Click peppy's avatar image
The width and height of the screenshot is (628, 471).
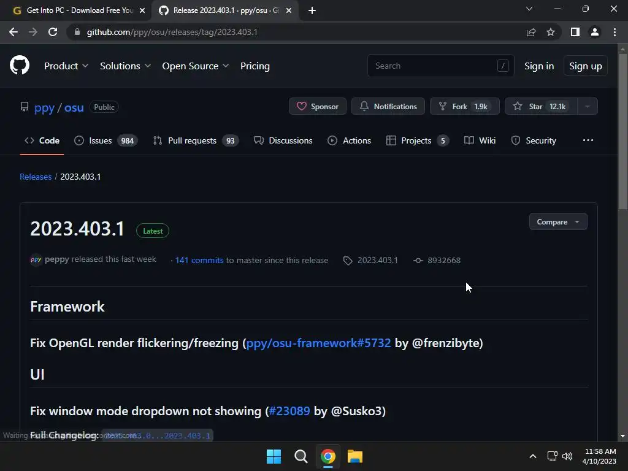tap(36, 259)
